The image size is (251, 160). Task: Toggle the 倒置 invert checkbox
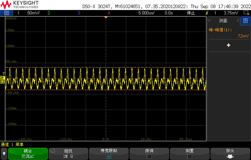[190, 156]
